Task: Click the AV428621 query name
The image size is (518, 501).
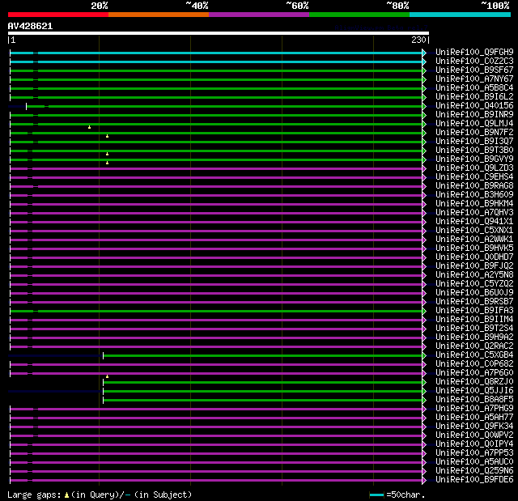Action: pos(30,26)
